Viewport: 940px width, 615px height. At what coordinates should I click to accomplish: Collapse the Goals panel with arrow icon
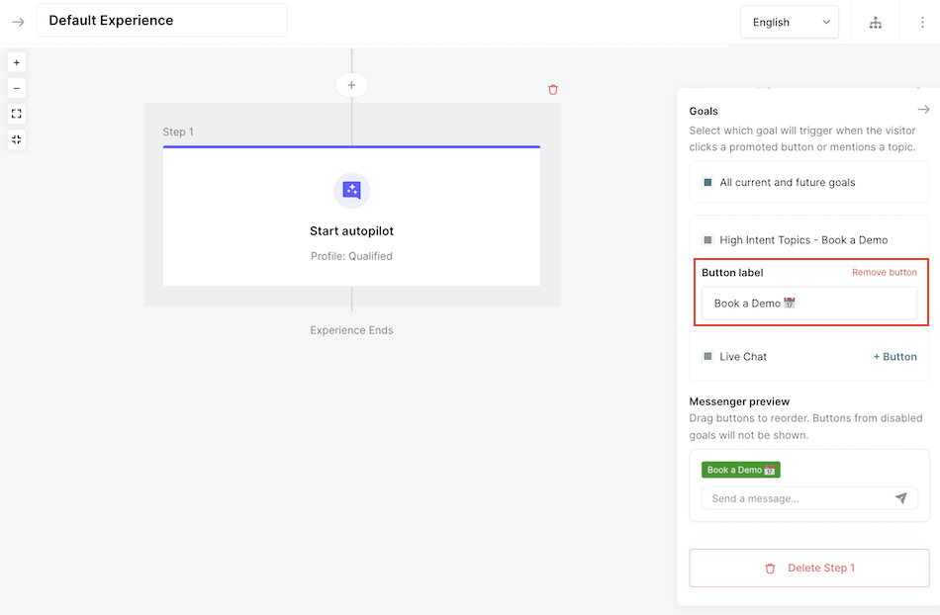[x=923, y=110]
